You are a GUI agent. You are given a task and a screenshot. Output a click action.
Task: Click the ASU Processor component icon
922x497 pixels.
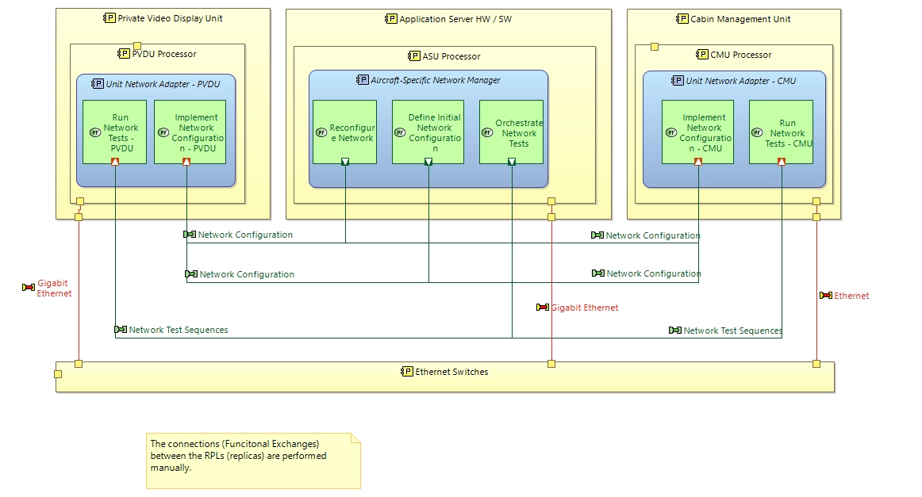pyautogui.click(x=414, y=56)
